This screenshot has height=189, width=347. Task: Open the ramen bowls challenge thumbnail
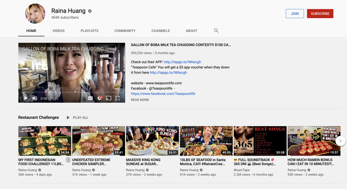[314, 141]
